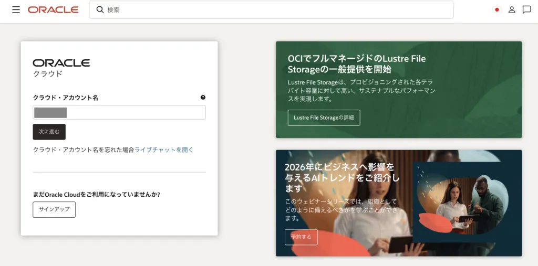Click the Lustre File Storageは description paragraph
The image size is (538, 266).
point(361,91)
